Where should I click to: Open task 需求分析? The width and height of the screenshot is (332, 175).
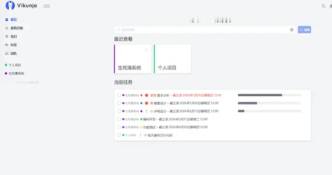click(163, 95)
